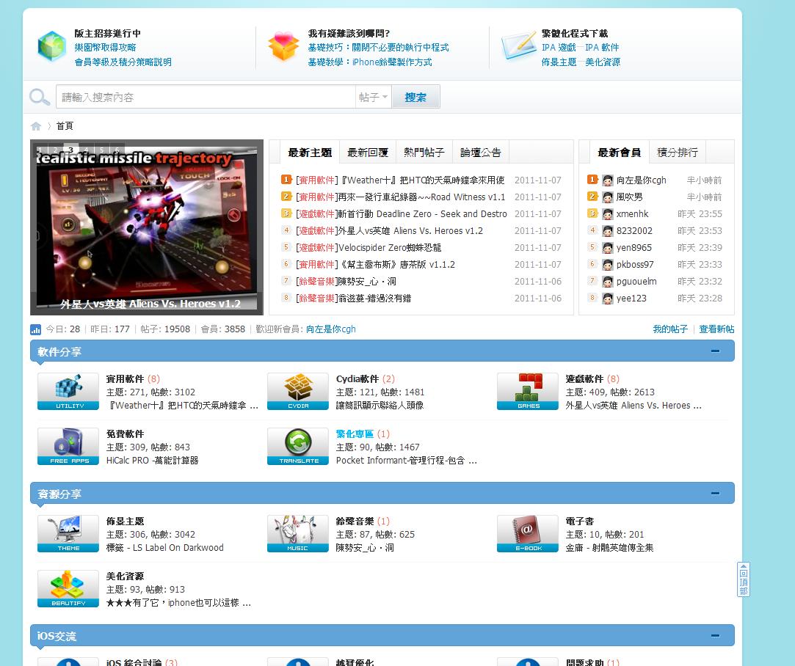Click avatar of member 向左是你cgh
This screenshot has width=795, height=666.
[607, 180]
